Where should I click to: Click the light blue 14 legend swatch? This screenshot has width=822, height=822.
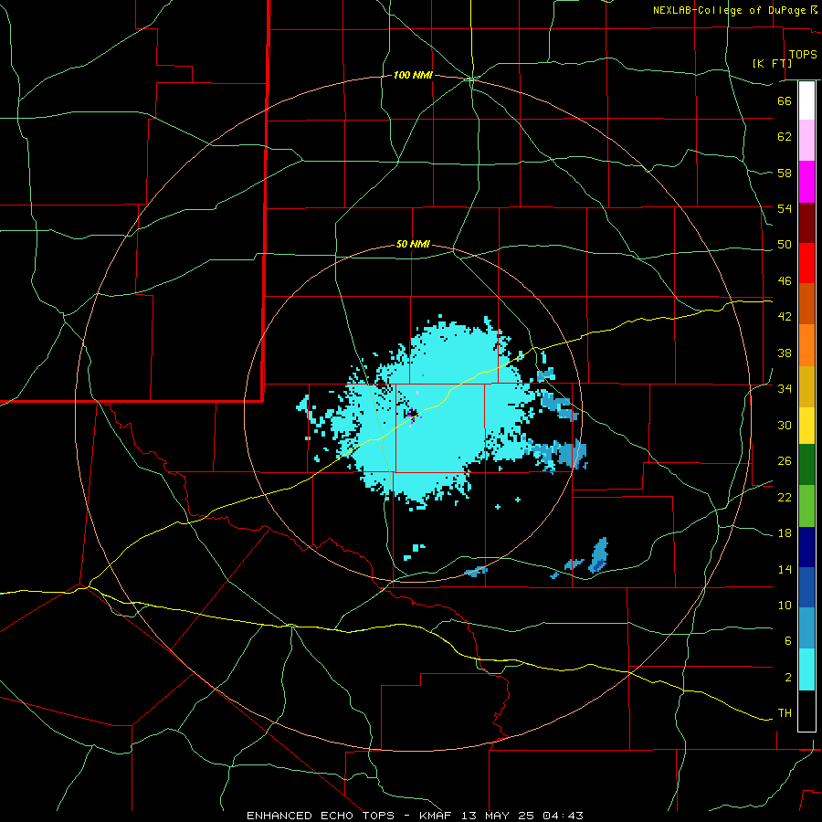(x=806, y=628)
